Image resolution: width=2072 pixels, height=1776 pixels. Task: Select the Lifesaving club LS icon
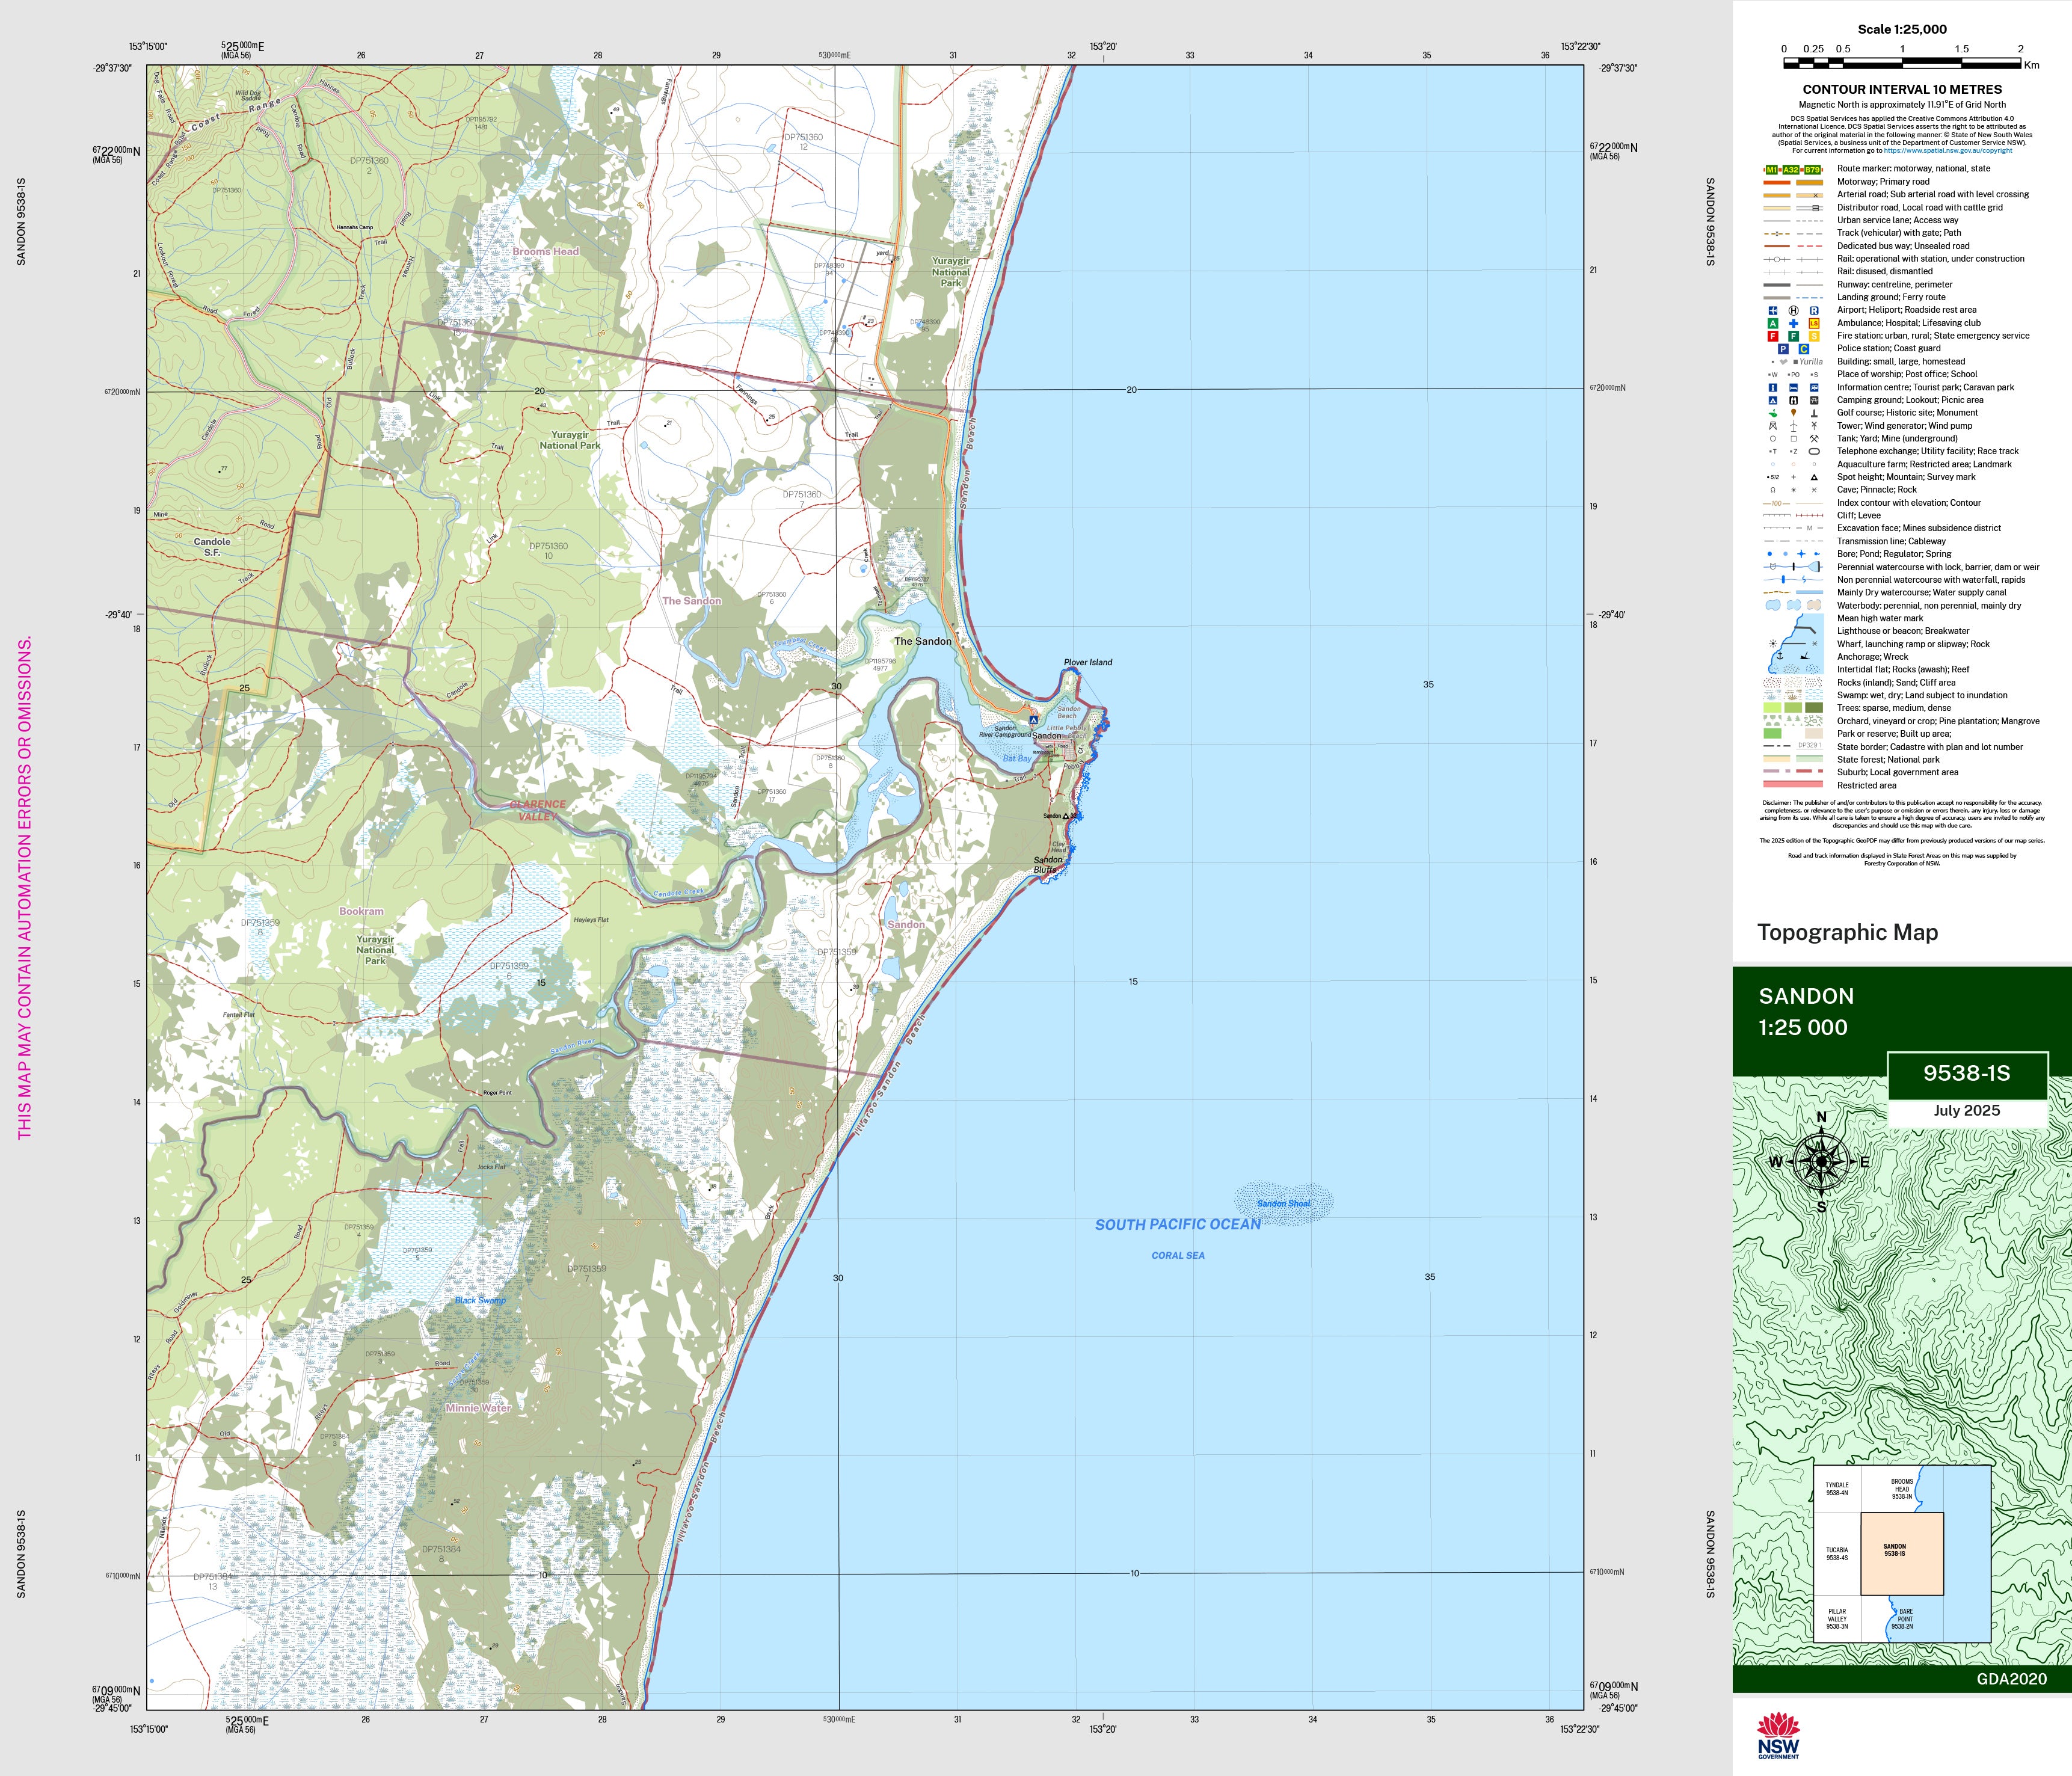(x=1814, y=324)
